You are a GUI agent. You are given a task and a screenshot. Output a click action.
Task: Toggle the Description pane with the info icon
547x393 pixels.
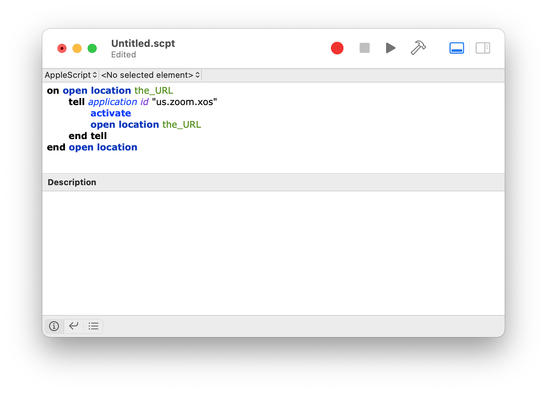[54, 326]
